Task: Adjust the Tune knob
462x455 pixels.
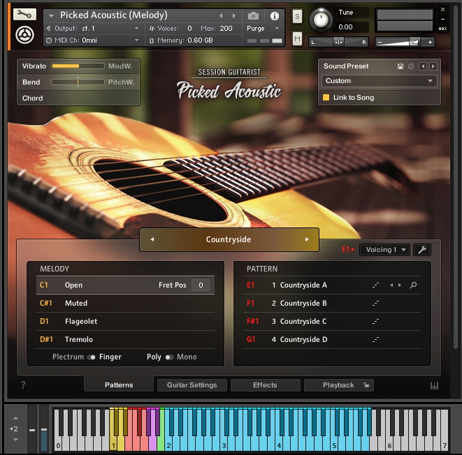Action: click(x=321, y=20)
